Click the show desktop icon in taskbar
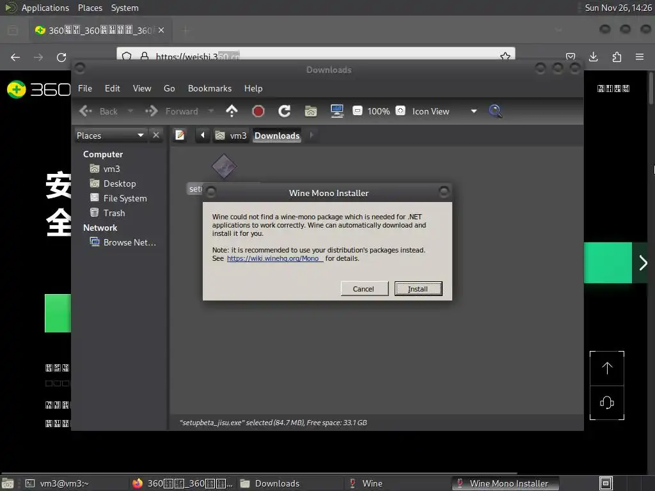The width and height of the screenshot is (655, 491). (8, 483)
